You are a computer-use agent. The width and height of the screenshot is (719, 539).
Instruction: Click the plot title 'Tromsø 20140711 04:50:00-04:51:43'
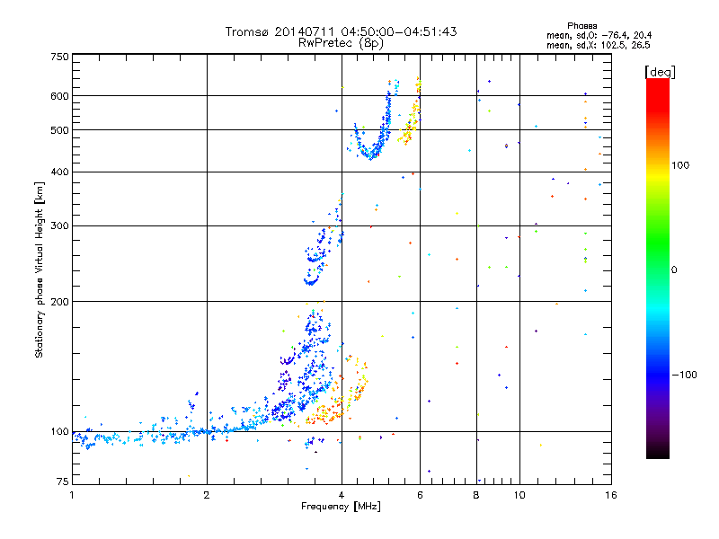pyautogui.click(x=341, y=31)
